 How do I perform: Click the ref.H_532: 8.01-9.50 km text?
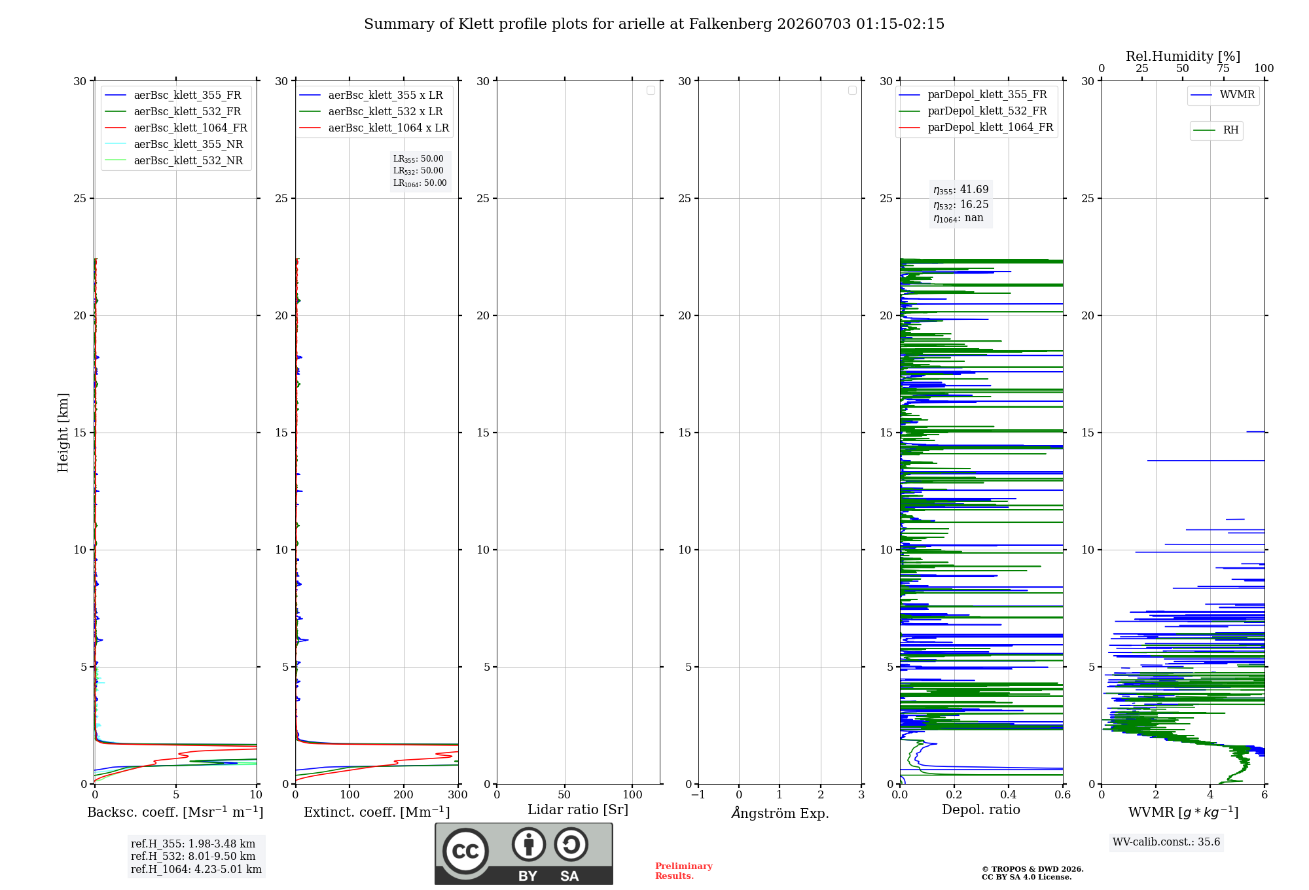coord(193,857)
